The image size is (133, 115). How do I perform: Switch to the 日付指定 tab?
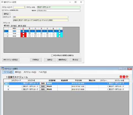[14, 26]
